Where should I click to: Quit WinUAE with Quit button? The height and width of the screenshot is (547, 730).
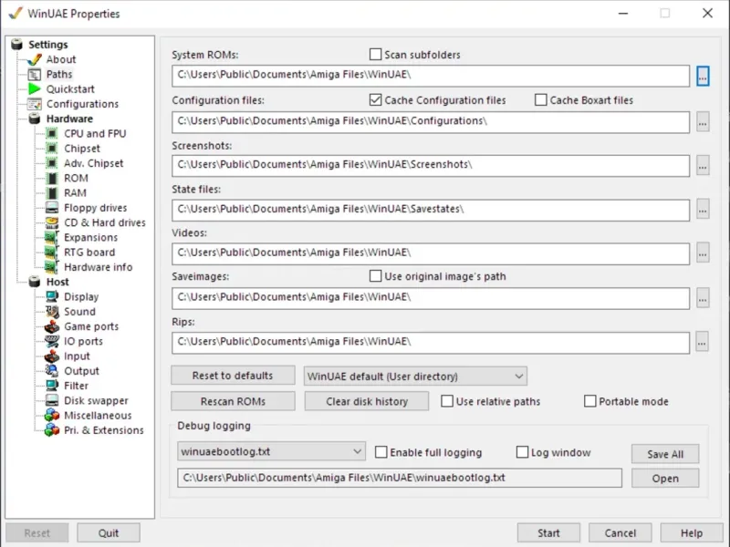(109, 533)
